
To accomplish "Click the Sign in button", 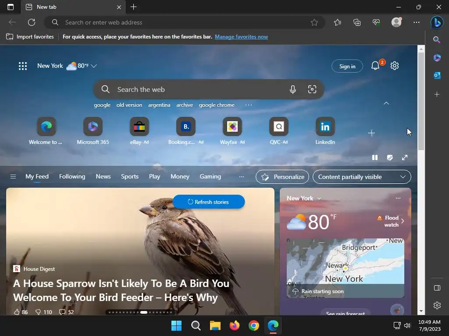I will point(347,66).
